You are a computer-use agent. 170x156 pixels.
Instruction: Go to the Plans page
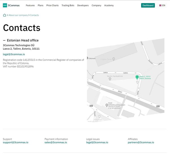[x=41, y=5]
